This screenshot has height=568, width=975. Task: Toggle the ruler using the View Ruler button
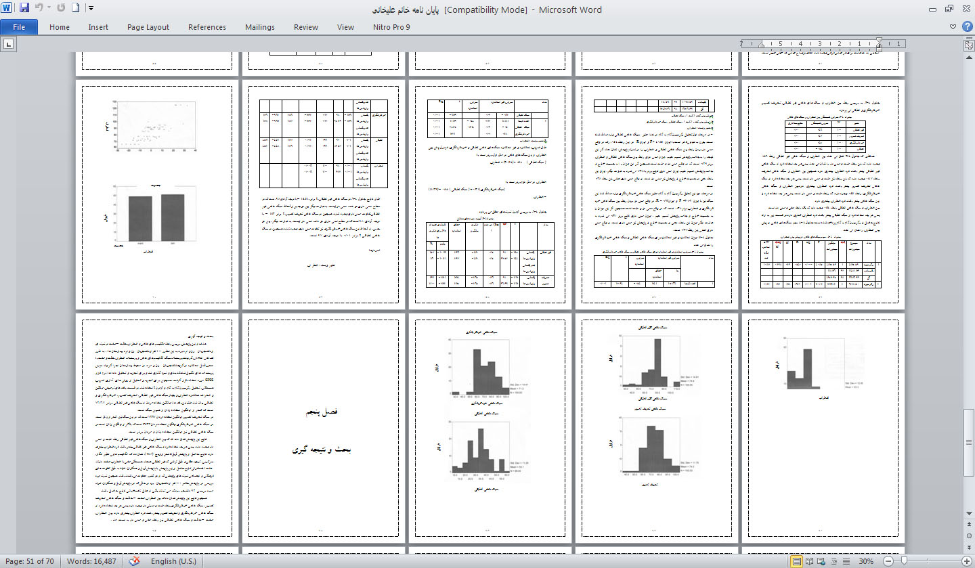pyautogui.click(x=968, y=45)
